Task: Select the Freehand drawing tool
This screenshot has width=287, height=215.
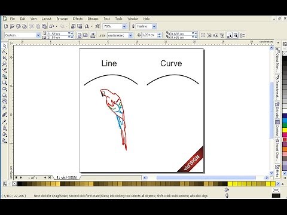Action: 4,70
